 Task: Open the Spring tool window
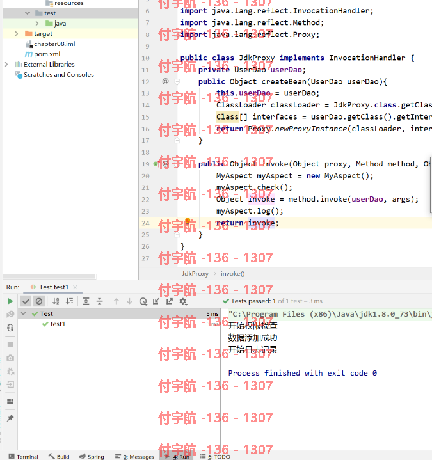pos(92,456)
